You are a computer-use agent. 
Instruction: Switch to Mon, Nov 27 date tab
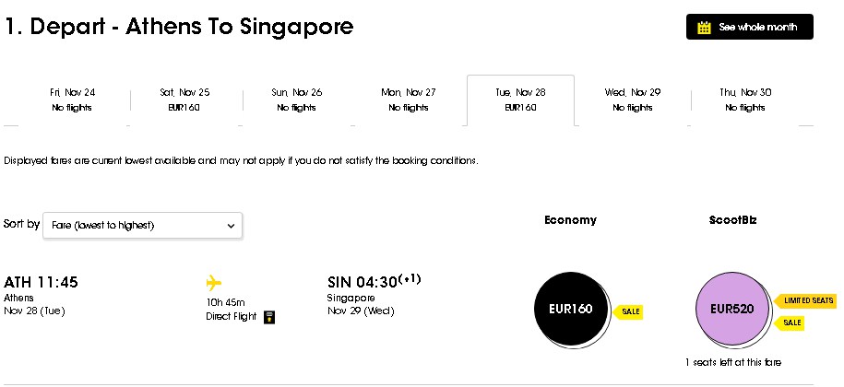[409, 100]
